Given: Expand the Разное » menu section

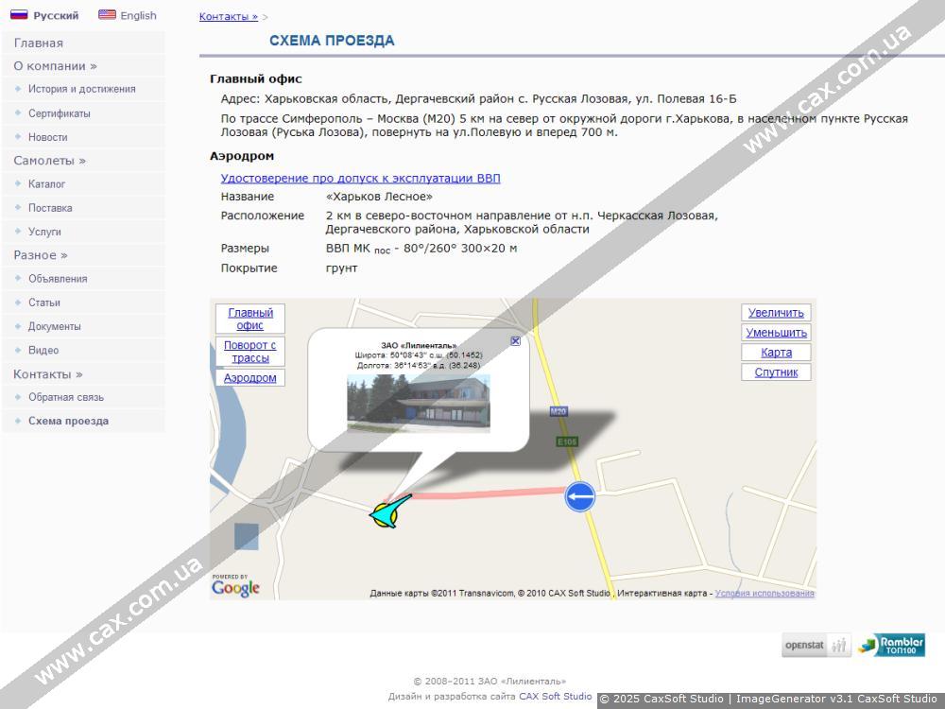Looking at the screenshot, I should (x=41, y=255).
